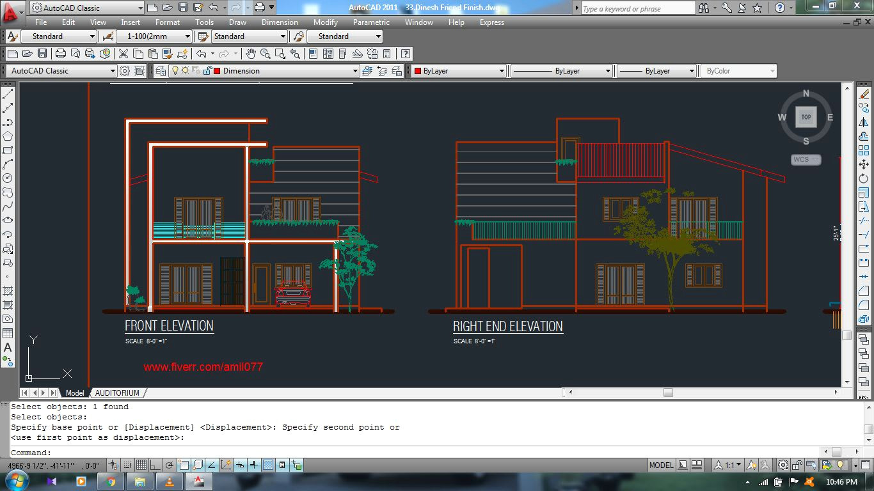Open the 1:1 annotation scale dropdown

point(729,465)
